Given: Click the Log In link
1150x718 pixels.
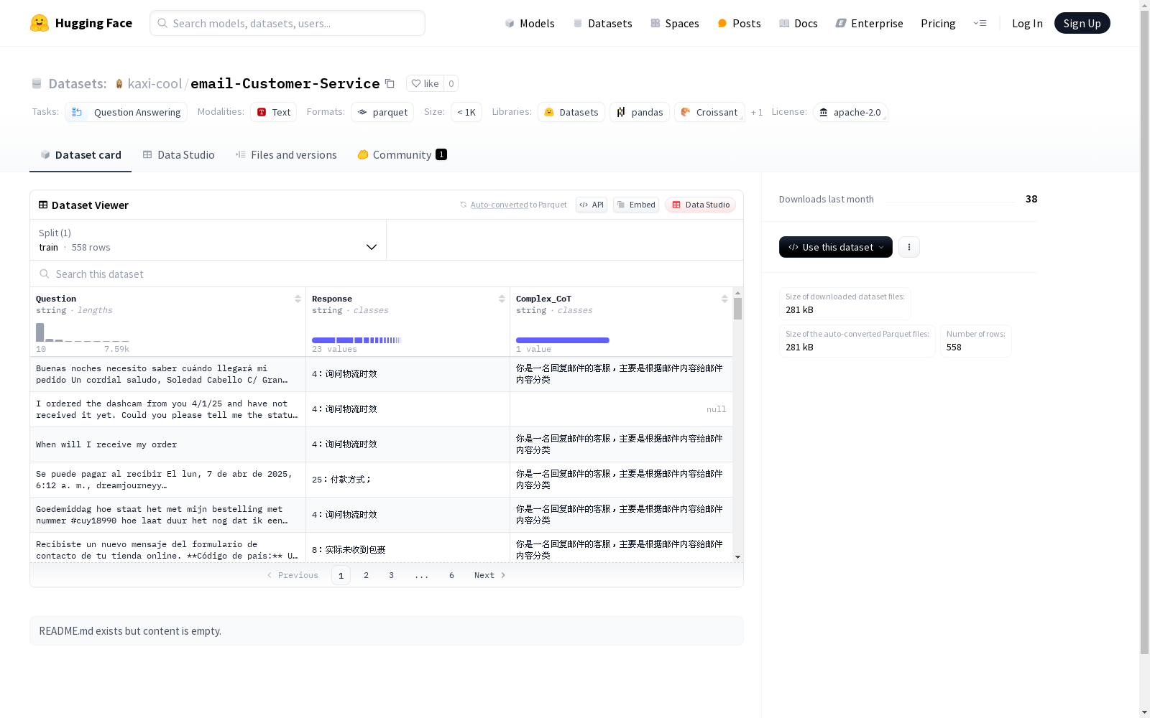Looking at the screenshot, I should [1027, 23].
